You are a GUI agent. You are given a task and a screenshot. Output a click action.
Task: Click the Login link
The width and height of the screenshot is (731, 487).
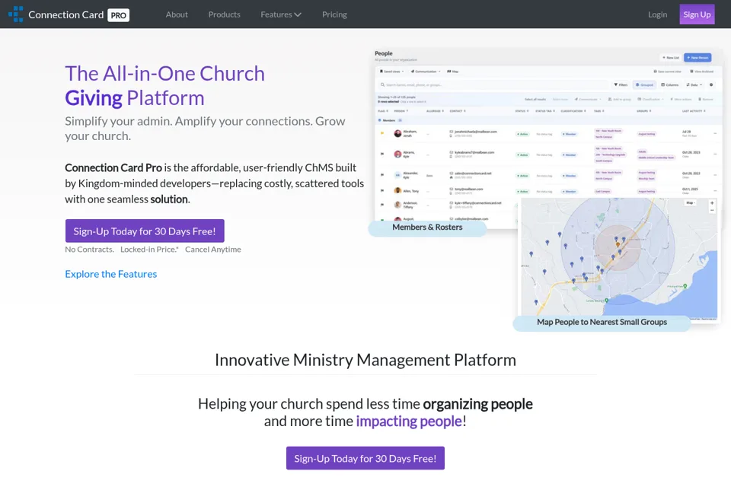657,14
